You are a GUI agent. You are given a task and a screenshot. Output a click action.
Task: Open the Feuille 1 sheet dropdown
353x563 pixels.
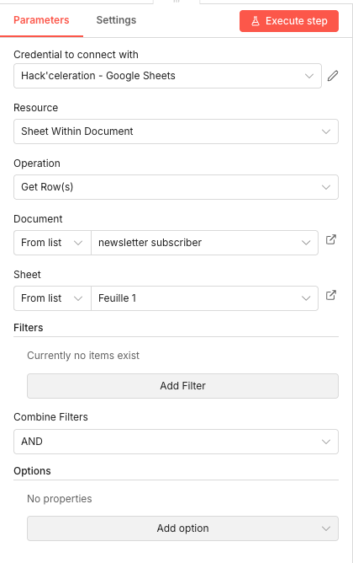pos(204,298)
